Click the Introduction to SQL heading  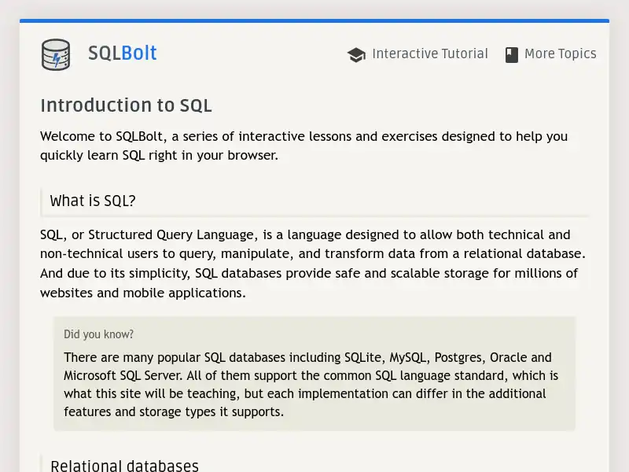[126, 105]
